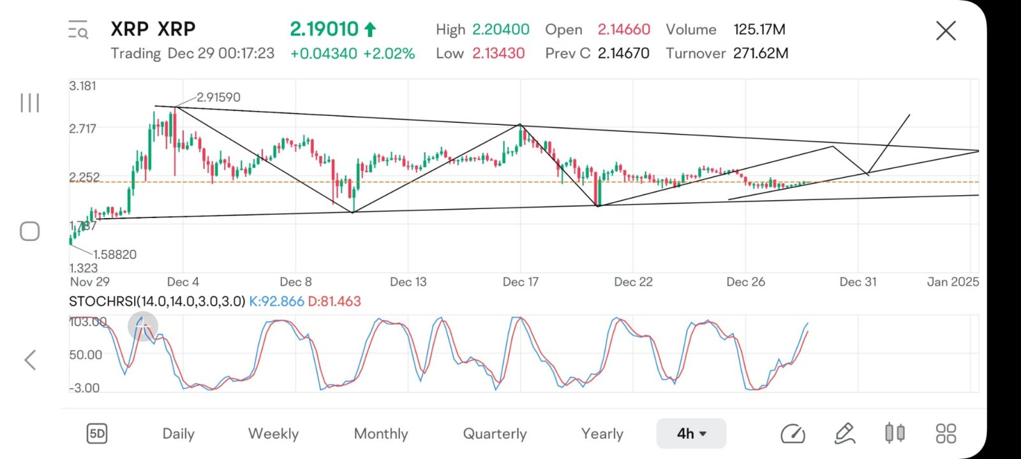The width and height of the screenshot is (1021, 459).
Task: Expand the 4h interval dropdown
Action: click(x=691, y=433)
